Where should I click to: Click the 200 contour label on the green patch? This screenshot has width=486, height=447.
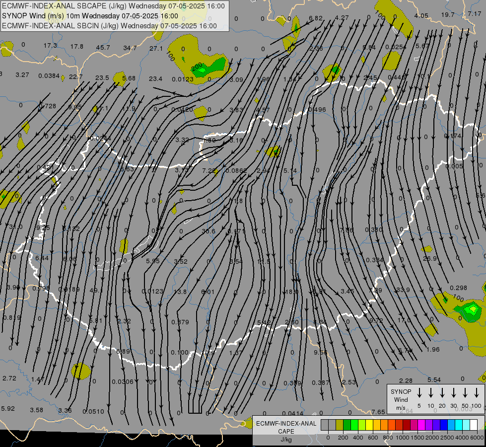197,67
